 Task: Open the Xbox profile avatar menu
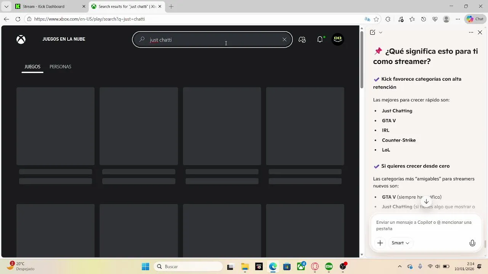[x=338, y=39]
